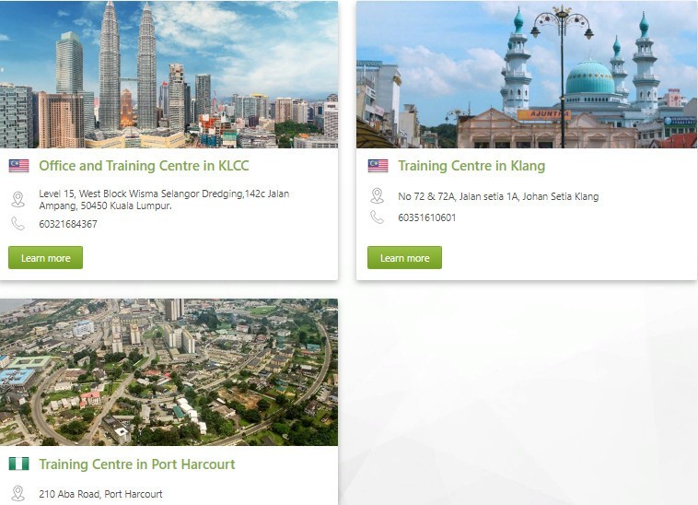
Task: Open Office and Training Centre in KLCC title
Action: point(144,166)
